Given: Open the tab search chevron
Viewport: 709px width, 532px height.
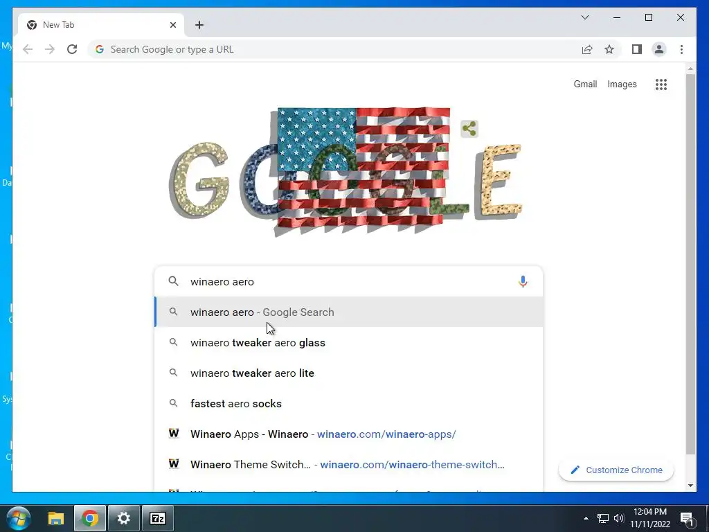Looking at the screenshot, I should click(x=584, y=17).
